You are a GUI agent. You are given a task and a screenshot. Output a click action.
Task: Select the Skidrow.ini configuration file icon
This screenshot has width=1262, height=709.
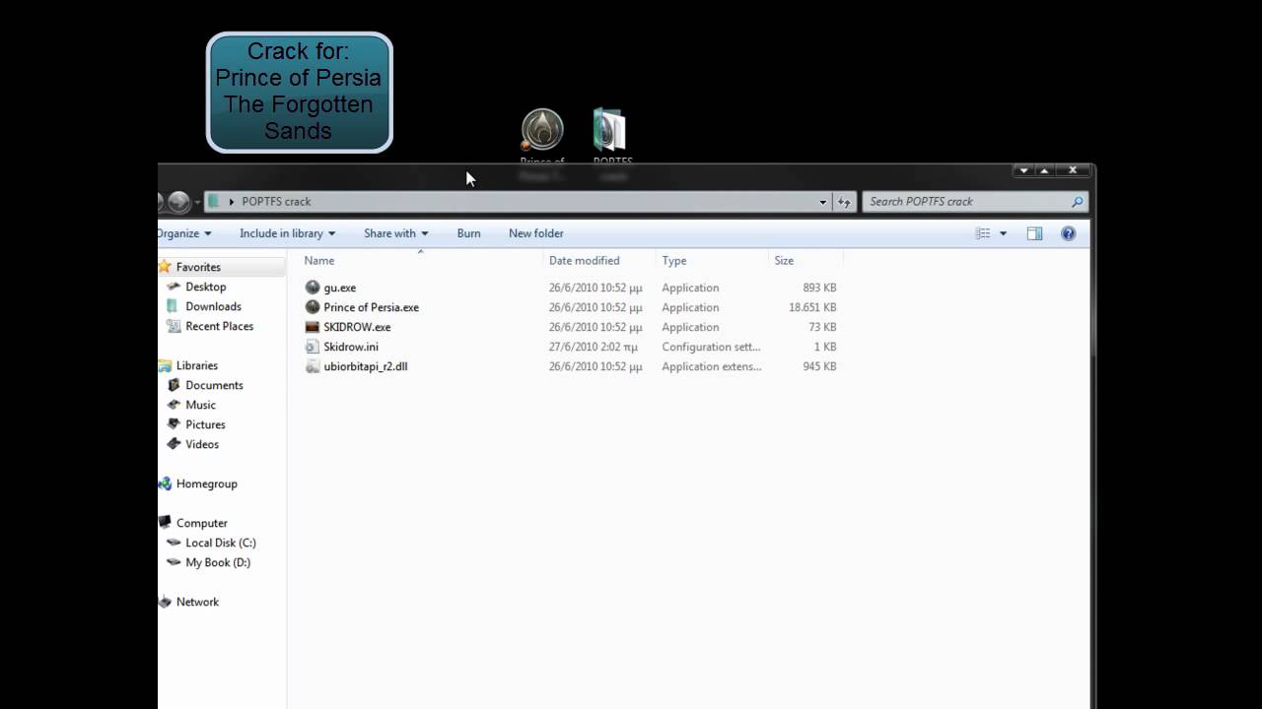313,347
